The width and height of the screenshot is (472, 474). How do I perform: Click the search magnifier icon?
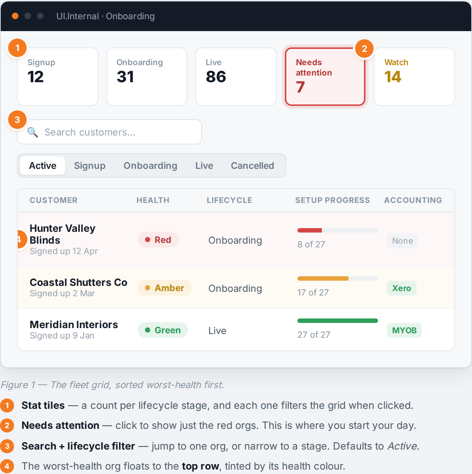[33, 132]
